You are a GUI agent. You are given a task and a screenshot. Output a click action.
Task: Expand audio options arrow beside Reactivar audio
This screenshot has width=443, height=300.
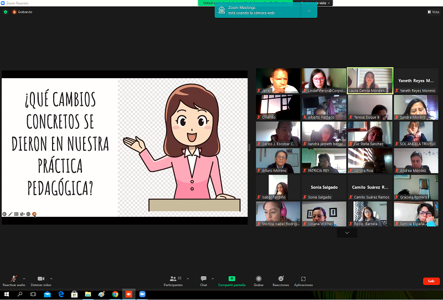click(24, 278)
